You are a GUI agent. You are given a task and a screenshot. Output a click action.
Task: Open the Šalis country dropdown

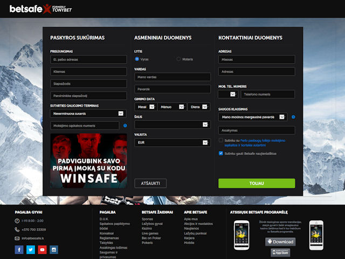(172, 125)
